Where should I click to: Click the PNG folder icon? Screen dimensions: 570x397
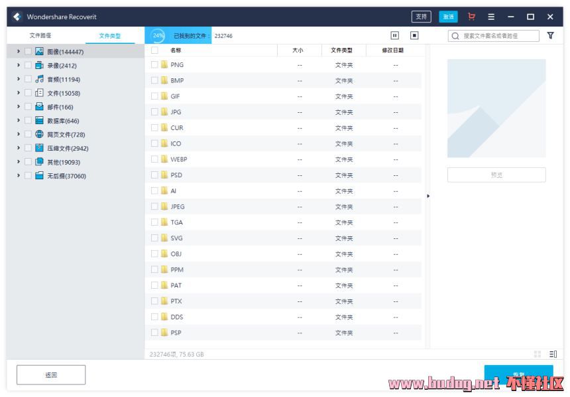pyautogui.click(x=164, y=64)
